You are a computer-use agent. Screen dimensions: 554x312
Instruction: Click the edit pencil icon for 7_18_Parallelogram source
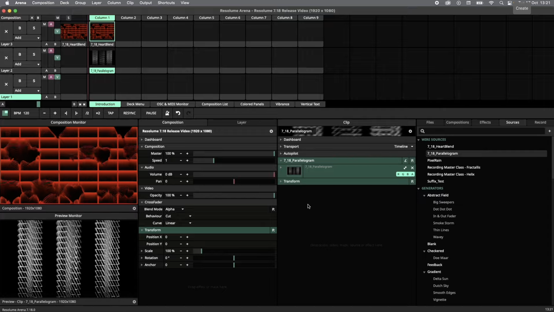(405, 161)
